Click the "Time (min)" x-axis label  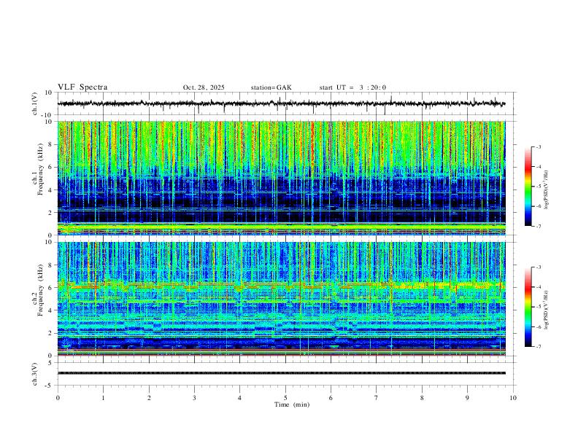click(292, 404)
